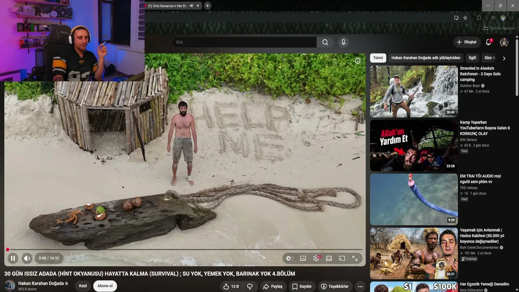This screenshot has height=292, width=519.
Task: Cast the video with the Chromecast icon
Action: click(342, 258)
